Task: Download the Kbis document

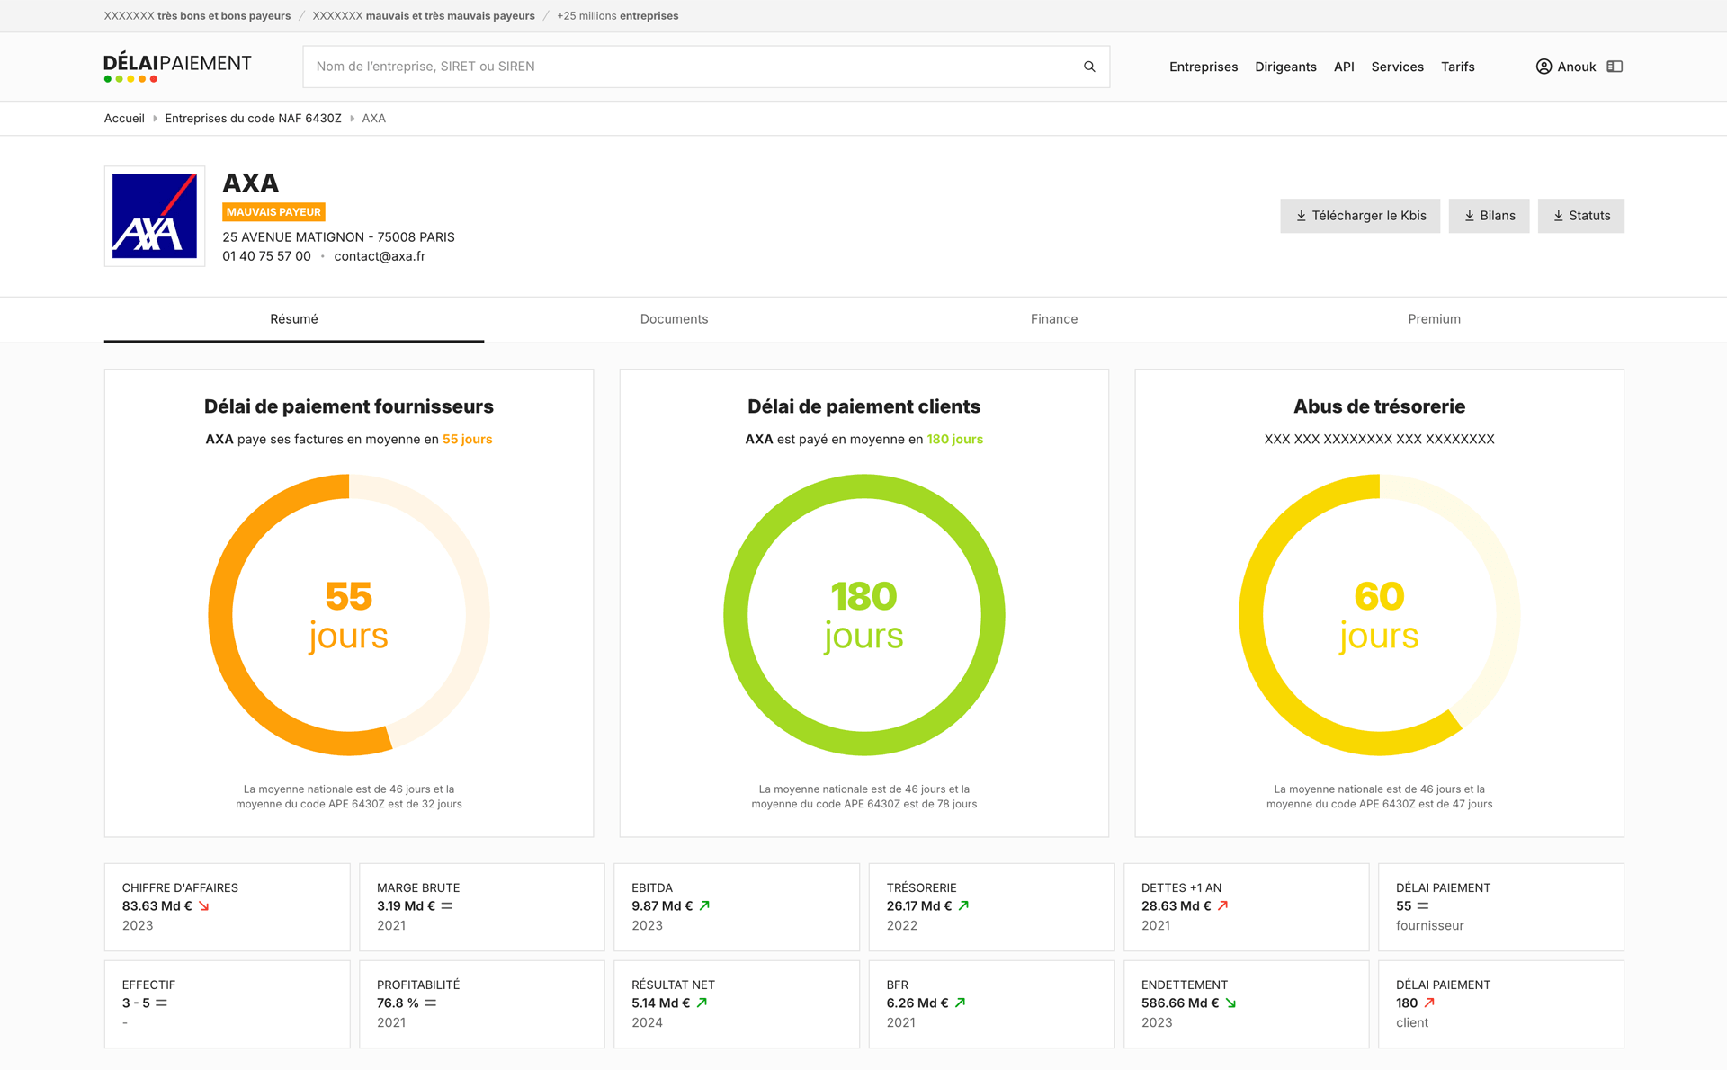Action: point(1360,216)
